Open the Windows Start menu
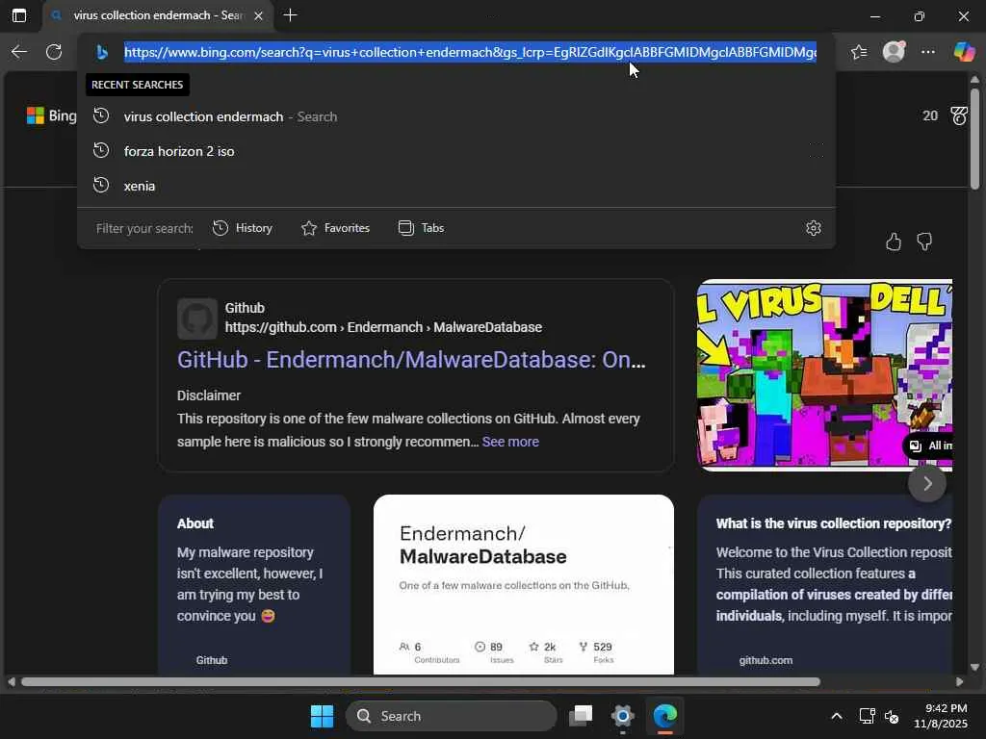This screenshot has width=986, height=739. pyautogui.click(x=322, y=716)
